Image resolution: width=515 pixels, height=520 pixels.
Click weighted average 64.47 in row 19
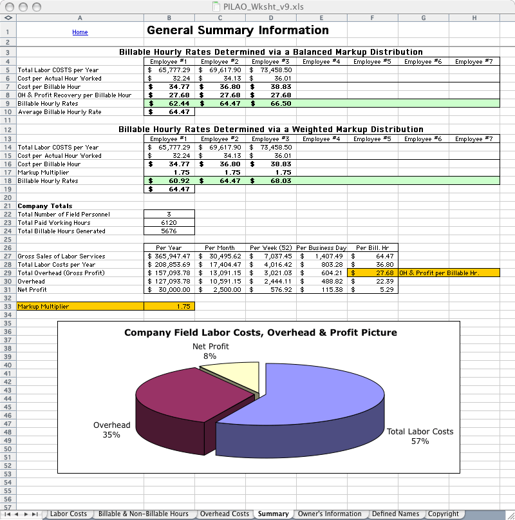169,189
